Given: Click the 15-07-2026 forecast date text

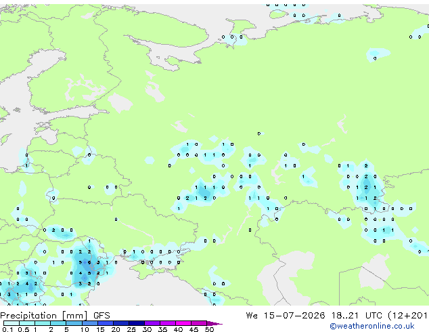Looking at the screenshot, I should [x=294, y=316].
